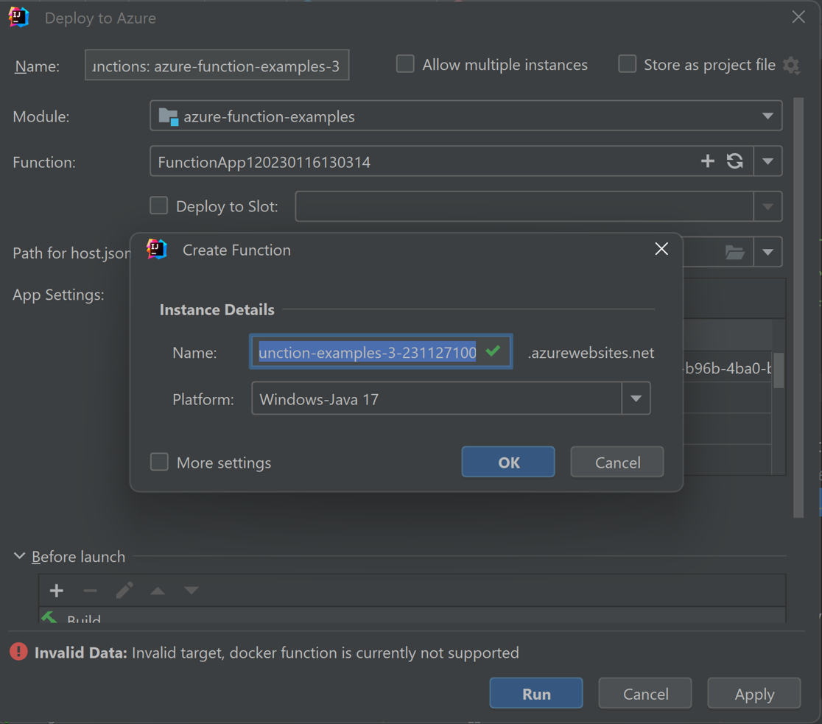Open the host.json folder browser
Image resolution: width=822 pixels, height=724 pixels.
[x=734, y=251]
